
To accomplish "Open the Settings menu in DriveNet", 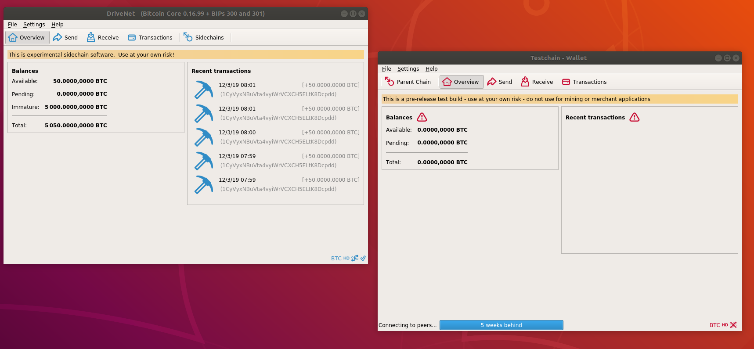I will click(34, 25).
